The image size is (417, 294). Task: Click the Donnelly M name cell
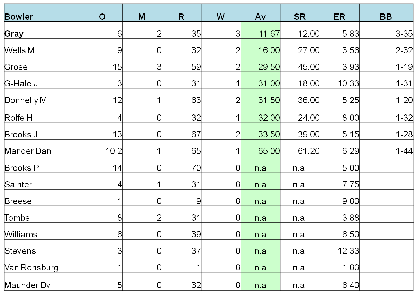(x=43, y=100)
